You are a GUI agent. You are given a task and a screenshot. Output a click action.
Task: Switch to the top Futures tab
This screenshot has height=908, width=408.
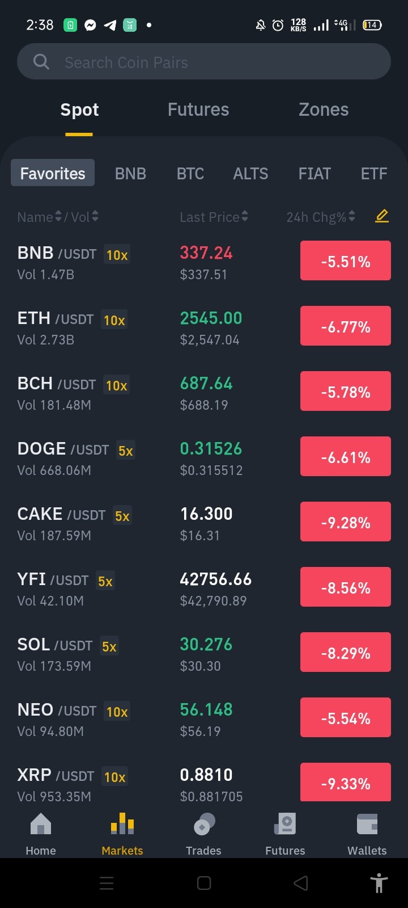tap(198, 110)
